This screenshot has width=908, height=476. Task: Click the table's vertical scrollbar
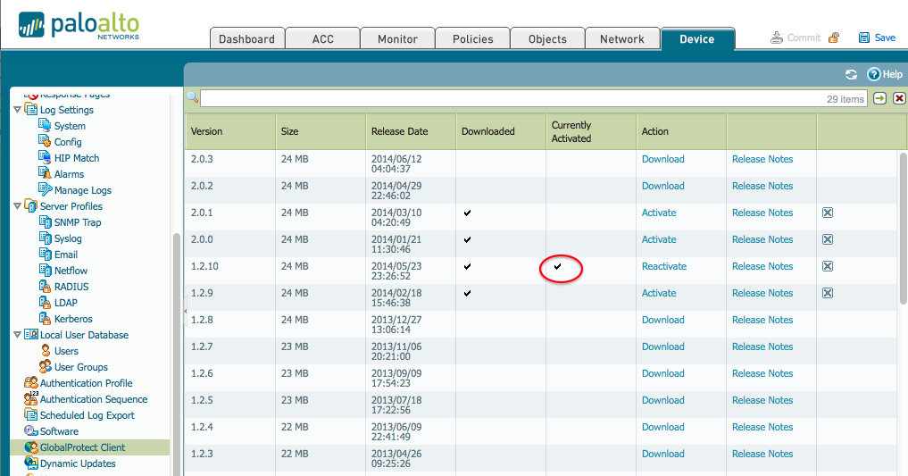pos(904,228)
